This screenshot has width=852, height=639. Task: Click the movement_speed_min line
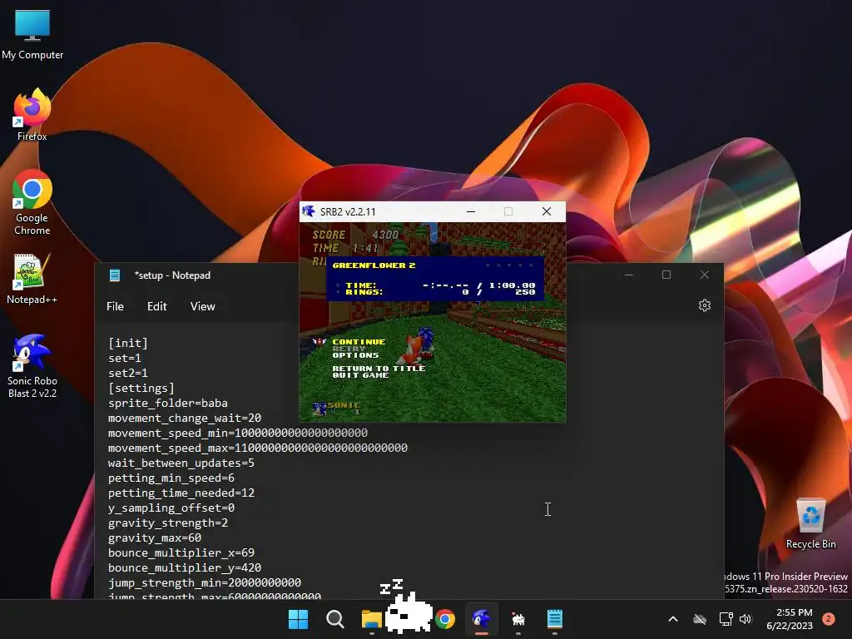pyautogui.click(x=237, y=433)
